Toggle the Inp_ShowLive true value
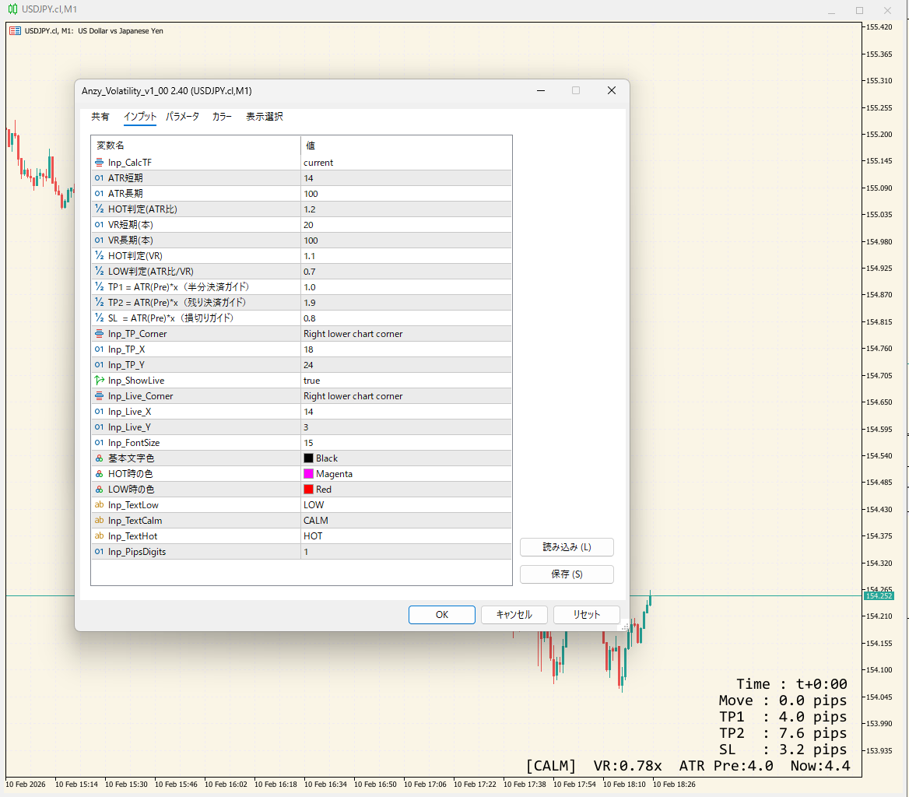Screen dimensions: 909x797 (x=312, y=381)
